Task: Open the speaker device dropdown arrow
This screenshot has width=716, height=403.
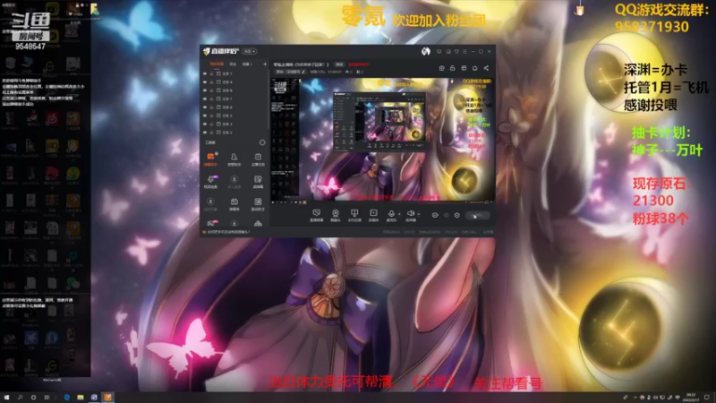Action: click(418, 214)
